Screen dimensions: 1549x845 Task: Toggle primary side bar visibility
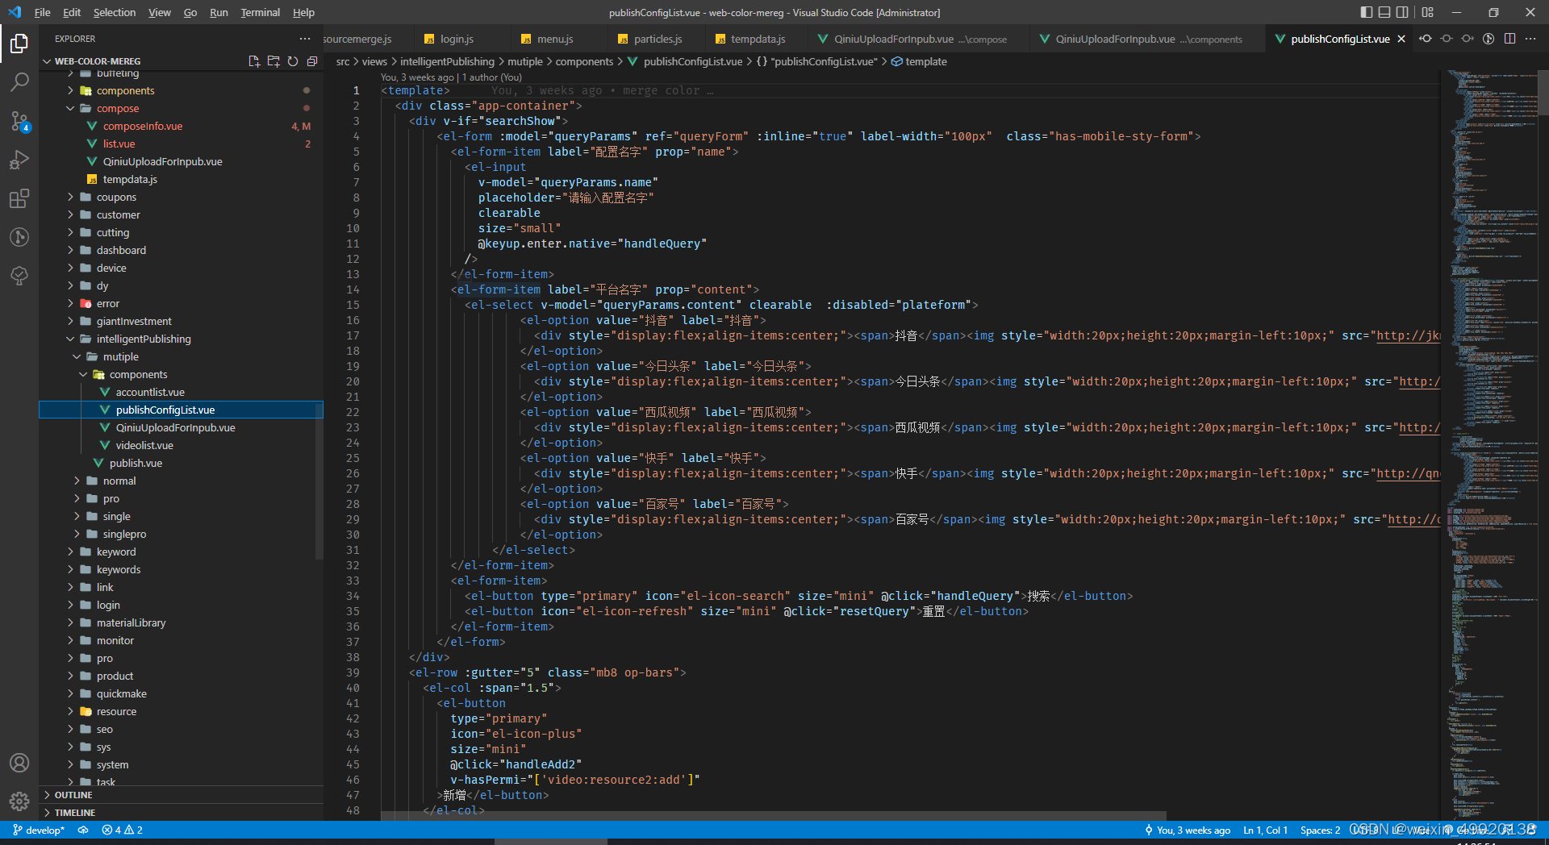pyautogui.click(x=1367, y=12)
